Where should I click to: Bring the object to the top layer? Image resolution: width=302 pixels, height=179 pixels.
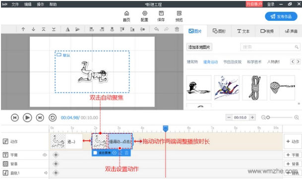click(44, 29)
